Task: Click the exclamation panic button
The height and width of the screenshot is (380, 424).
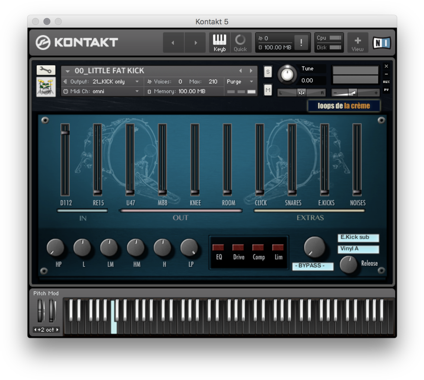Action: pos(301,42)
